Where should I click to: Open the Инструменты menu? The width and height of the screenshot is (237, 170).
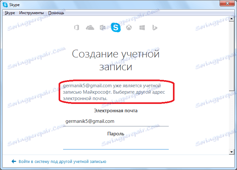(32, 13)
